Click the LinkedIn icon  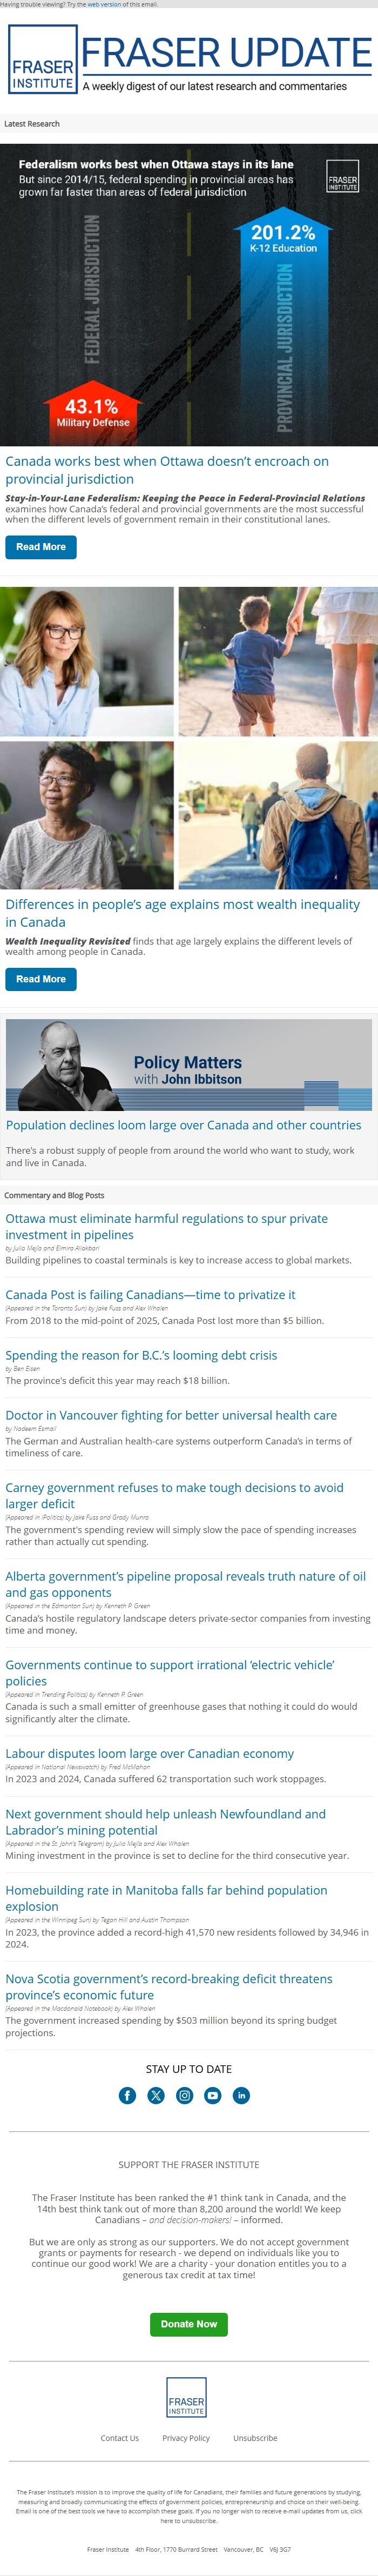pos(241,2095)
